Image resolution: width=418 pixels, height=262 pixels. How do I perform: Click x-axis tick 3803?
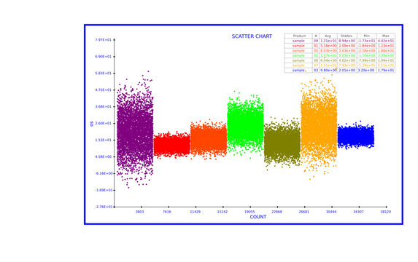pyautogui.click(x=139, y=212)
